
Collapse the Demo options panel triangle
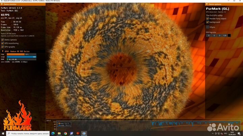pyautogui.click(x=207, y=4)
